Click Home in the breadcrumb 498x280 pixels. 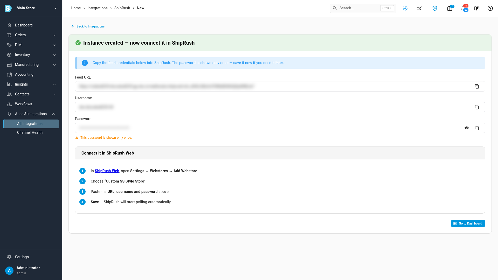(x=76, y=8)
